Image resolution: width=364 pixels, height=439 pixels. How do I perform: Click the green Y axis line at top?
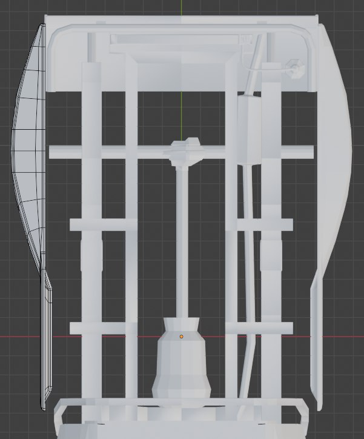(x=181, y=7)
